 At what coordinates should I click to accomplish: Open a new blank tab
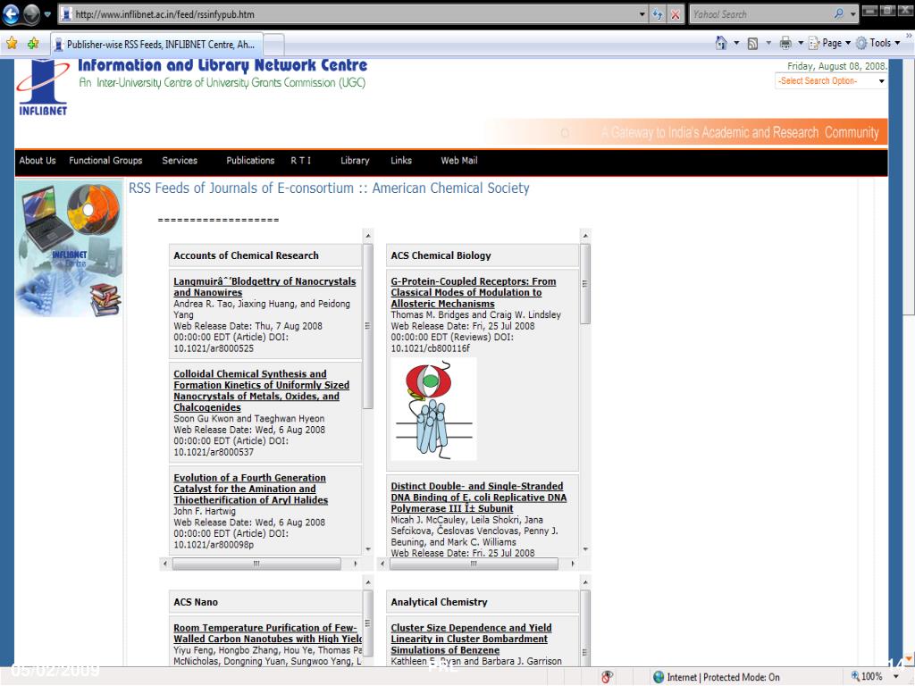tap(273, 45)
